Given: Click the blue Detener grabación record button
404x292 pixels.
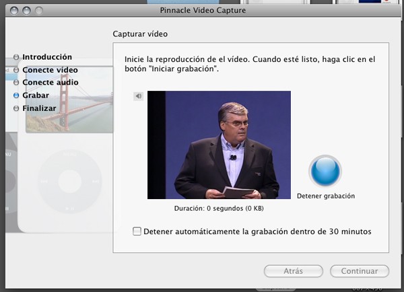Looking at the screenshot, I should tap(325, 172).
